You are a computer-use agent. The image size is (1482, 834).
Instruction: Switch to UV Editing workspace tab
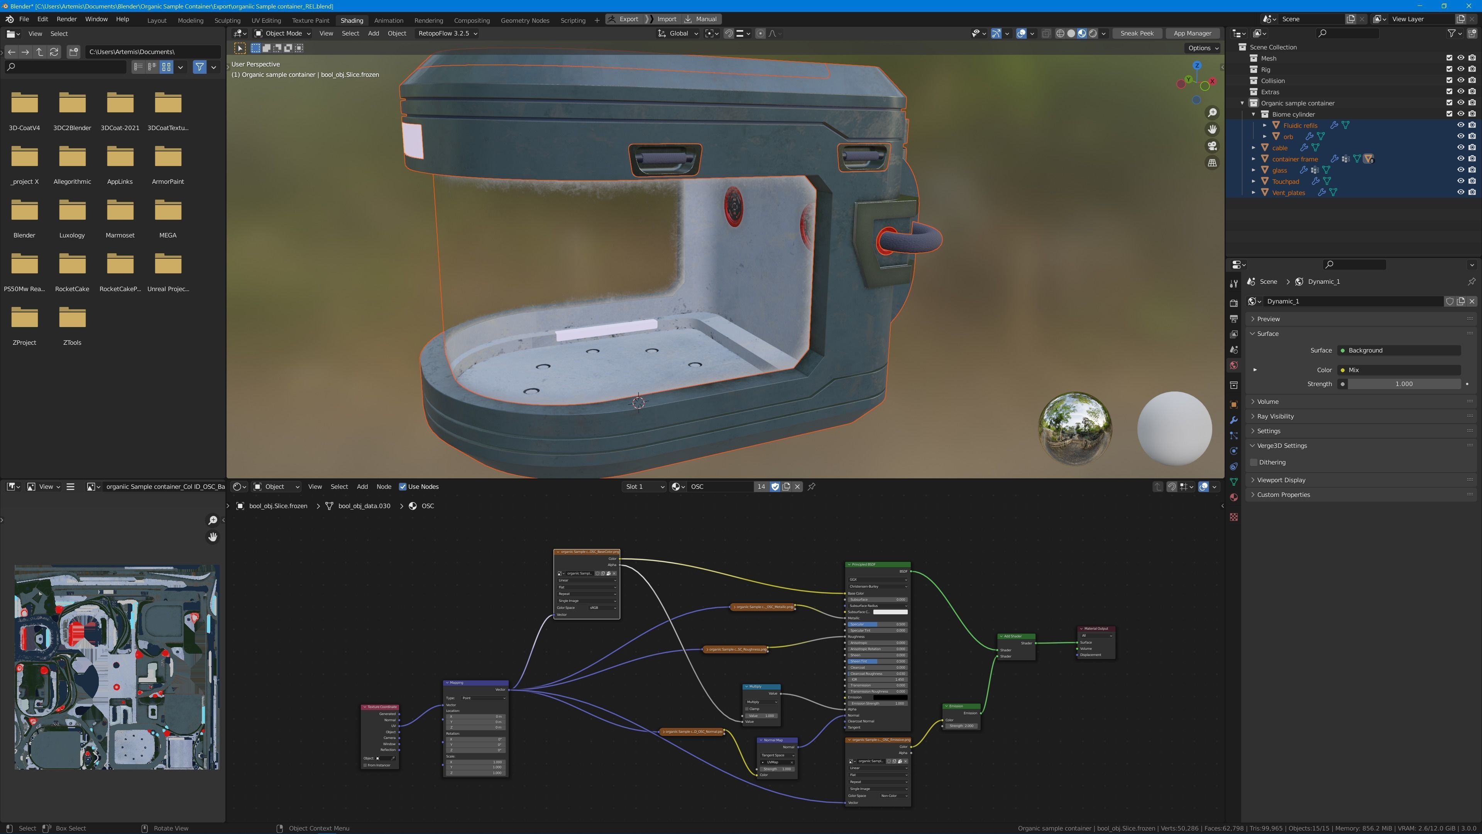266,20
